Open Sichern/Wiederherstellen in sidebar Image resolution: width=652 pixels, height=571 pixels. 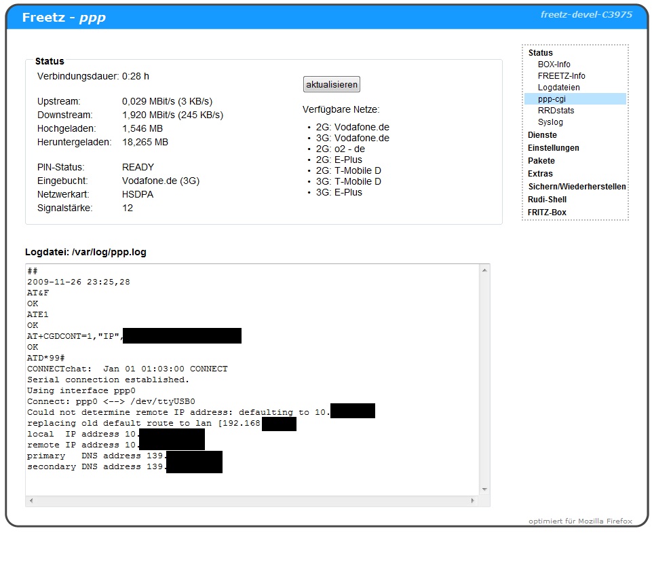click(x=577, y=187)
